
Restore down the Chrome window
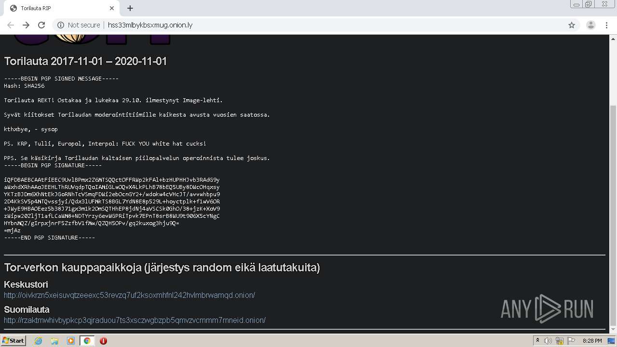(x=589, y=4)
